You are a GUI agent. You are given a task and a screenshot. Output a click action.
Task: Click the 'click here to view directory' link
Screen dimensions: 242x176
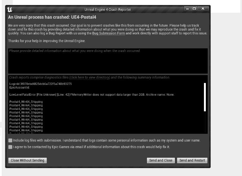tap(89, 77)
